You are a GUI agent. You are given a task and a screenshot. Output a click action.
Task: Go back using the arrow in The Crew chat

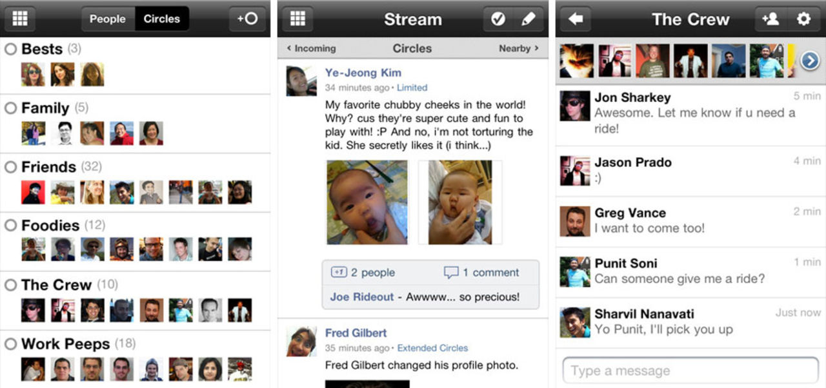pyautogui.click(x=574, y=18)
